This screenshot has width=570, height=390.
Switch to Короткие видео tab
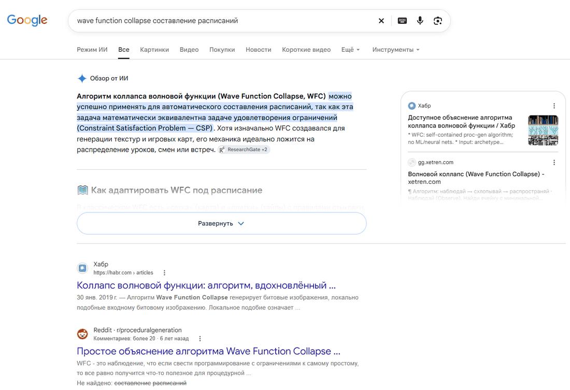tap(306, 50)
